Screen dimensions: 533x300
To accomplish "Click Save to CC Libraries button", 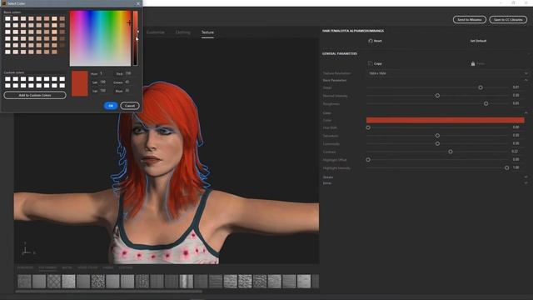I will tap(508, 20).
